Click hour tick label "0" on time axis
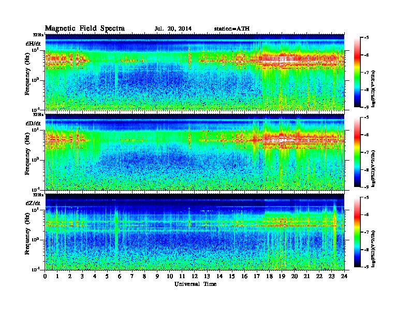The image size is (410, 317). click(x=45, y=276)
